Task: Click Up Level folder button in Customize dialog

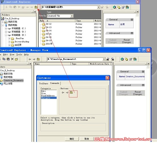Action: pyautogui.click(x=71, y=92)
